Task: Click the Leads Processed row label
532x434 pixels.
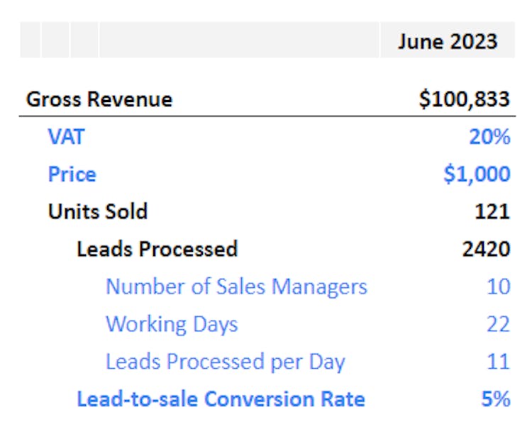Action: coord(157,249)
